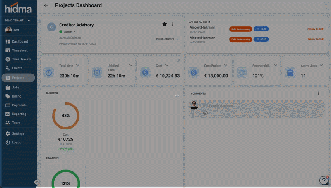Image resolution: width=331 pixels, height=188 pixels.
Task: Click the € 10,724.83 cost value
Action: click(x=168, y=76)
